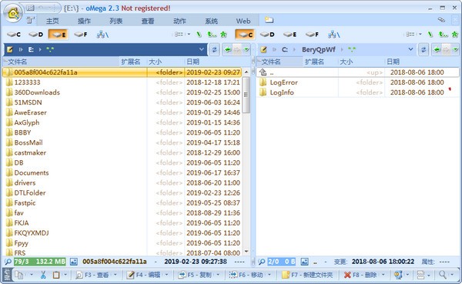
Task: Edit the left panel path with pencil icon
Action: coord(10,49)
